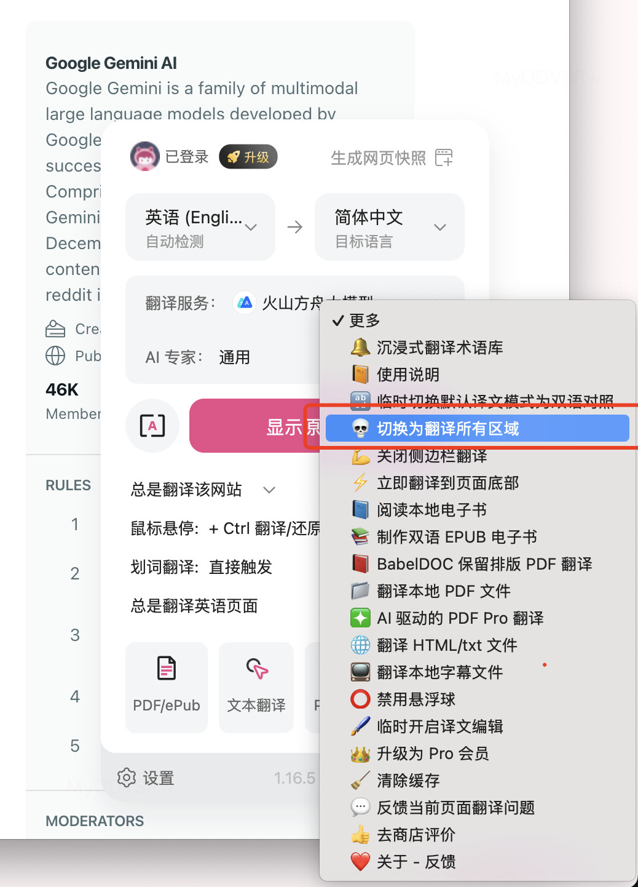Open the target language 简体中文 dropdown
This screenshot has height=887, width=638.
(x=390, y=227)
